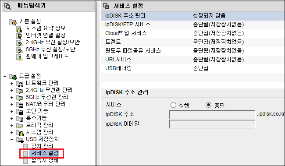Select the ipDISK/FTP 서비스 row

pos(193,25)
